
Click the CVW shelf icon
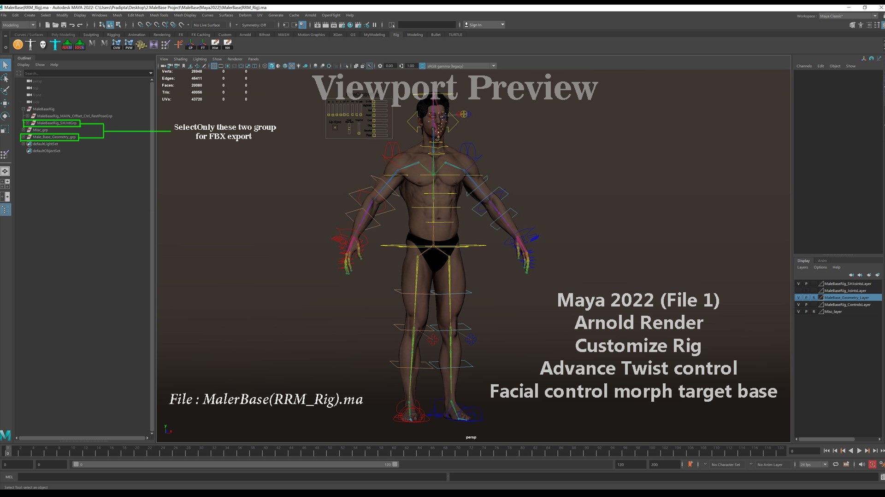[117, 45]
